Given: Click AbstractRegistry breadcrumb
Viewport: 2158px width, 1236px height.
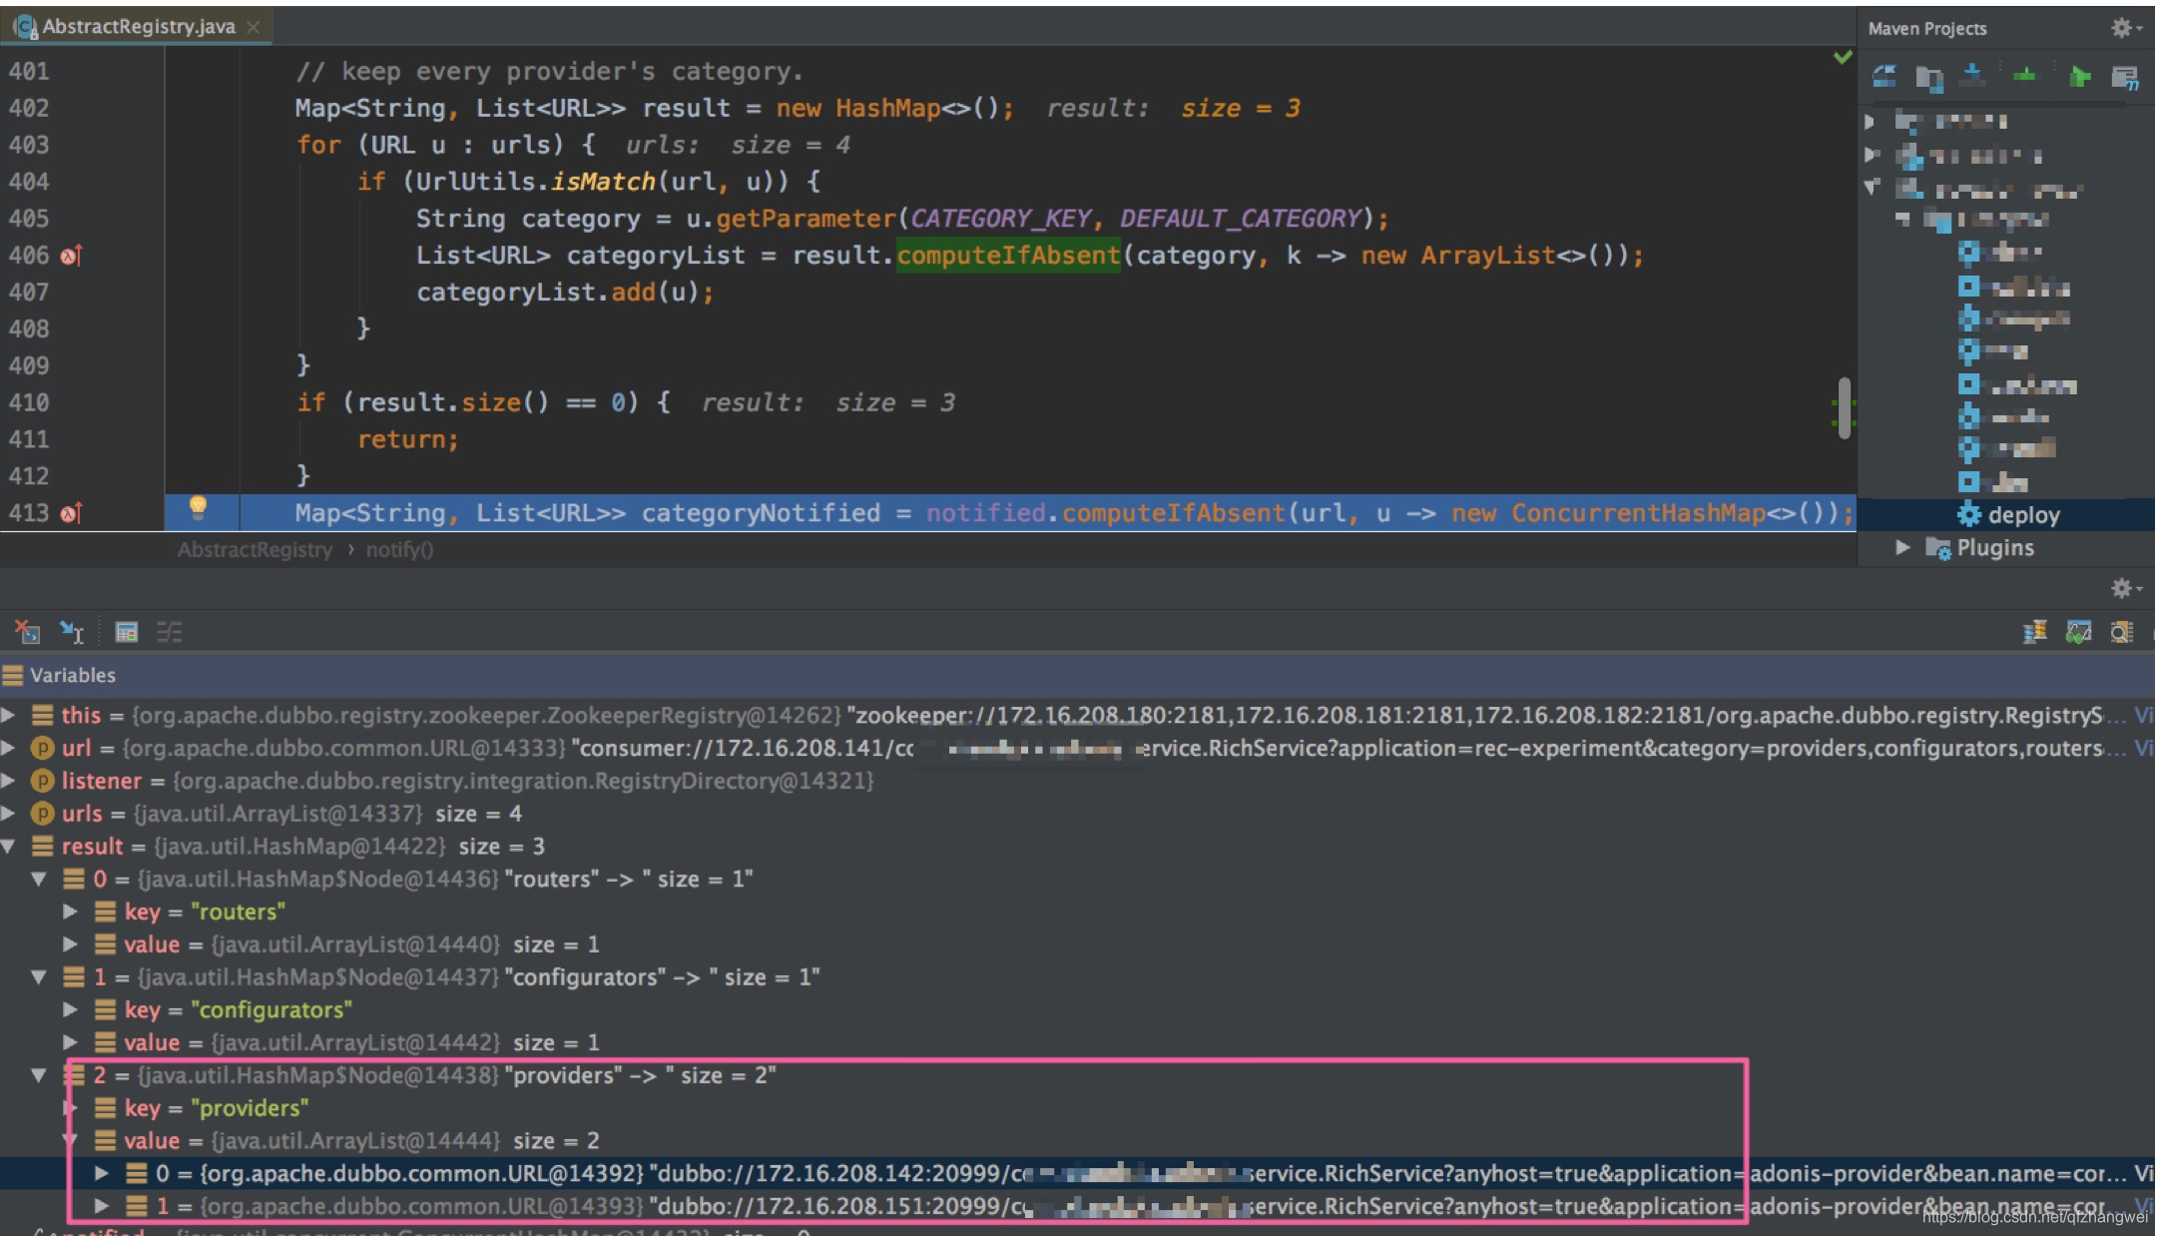Looking at the screenshot, I should (255, 550).
